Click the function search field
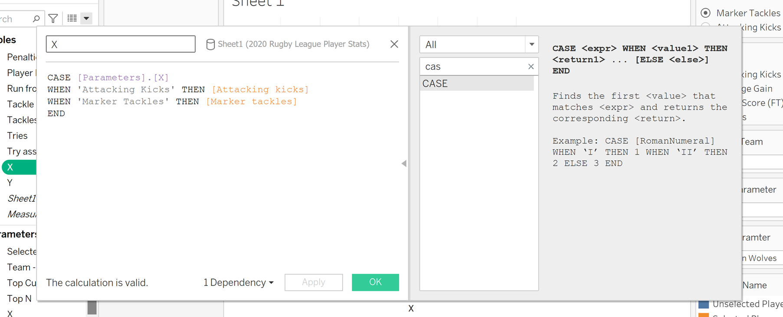The width and height of the screenshot is (783, 317). [x=473, y=67]
